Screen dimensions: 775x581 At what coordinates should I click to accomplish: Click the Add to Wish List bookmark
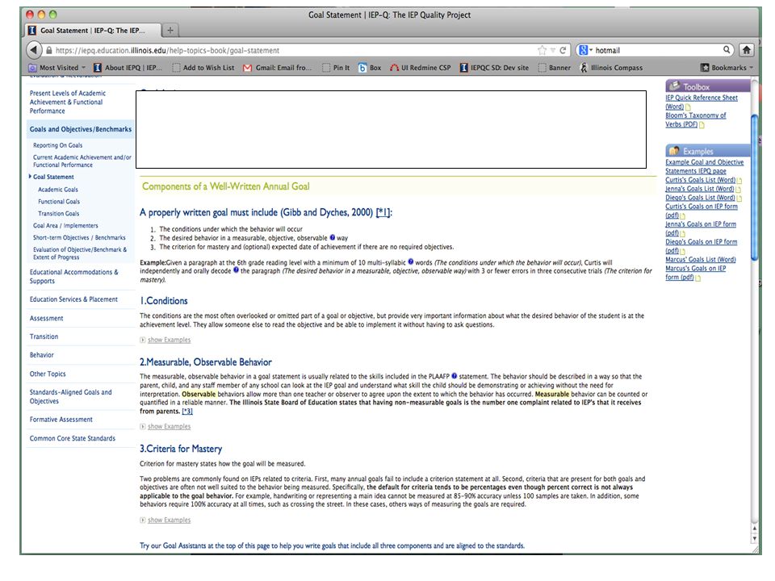[x=203, y=68]
